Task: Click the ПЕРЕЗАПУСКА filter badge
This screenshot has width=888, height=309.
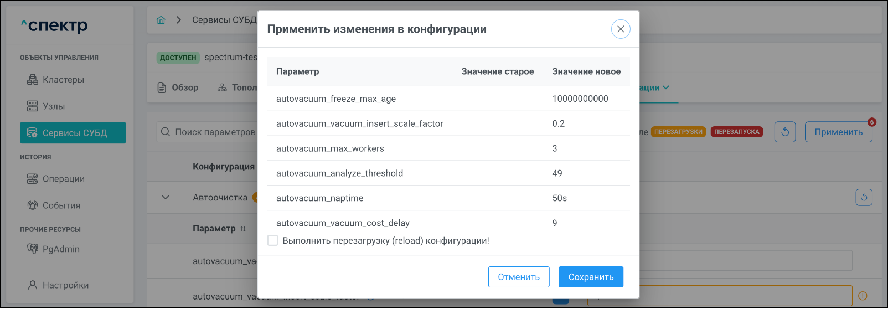Action: (x=737, y=132)
